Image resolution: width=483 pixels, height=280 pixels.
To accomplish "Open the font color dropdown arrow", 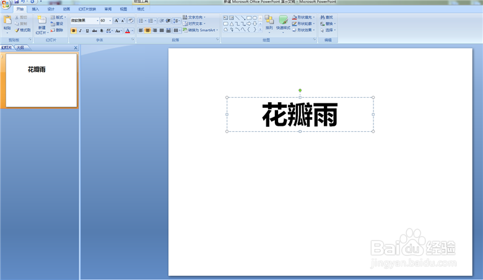I will tap(133, 31).
